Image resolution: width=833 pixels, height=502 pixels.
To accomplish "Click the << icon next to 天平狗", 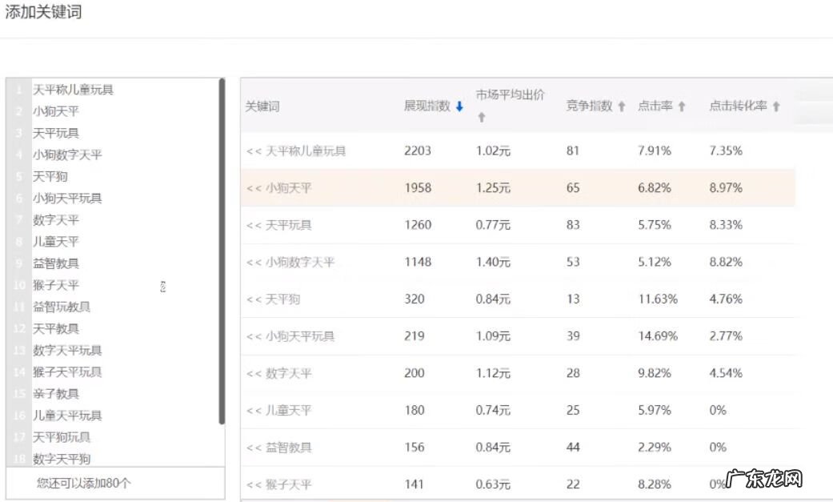I will [x=254, y=299].
